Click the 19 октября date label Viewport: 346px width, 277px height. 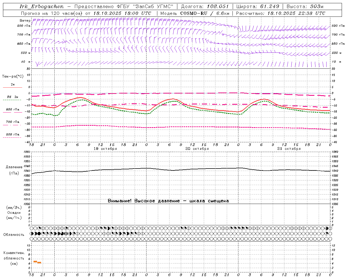click(105, 149)
